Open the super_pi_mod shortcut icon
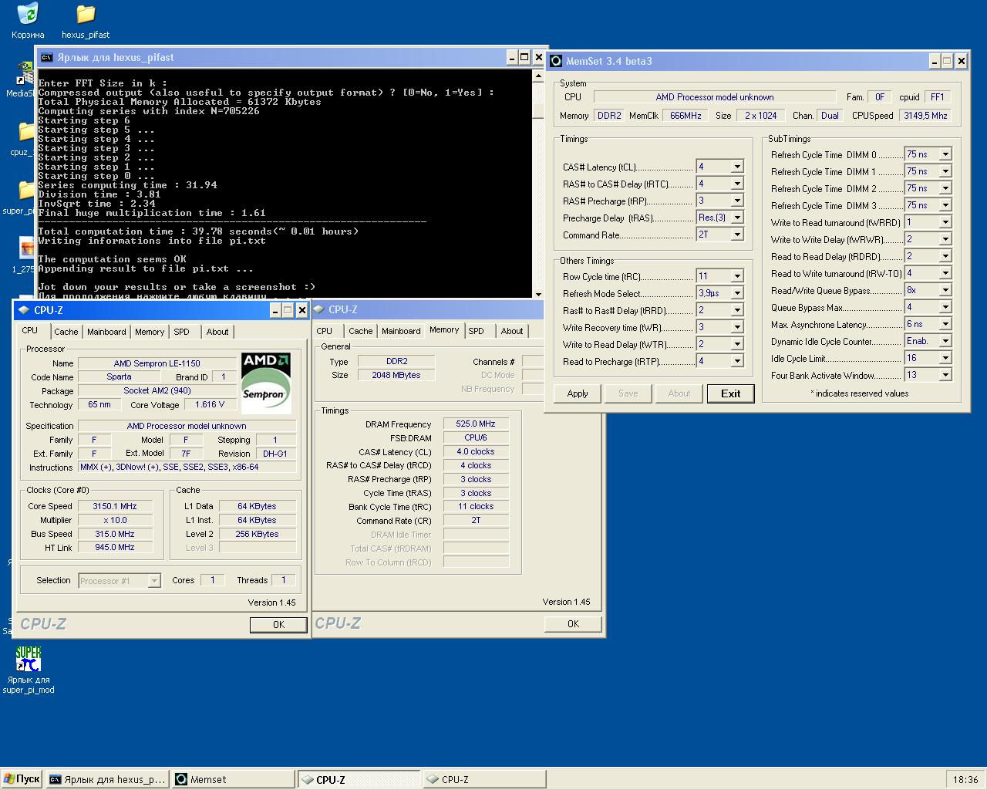This screenshot has width=987, height=790. tap(29, 670)
